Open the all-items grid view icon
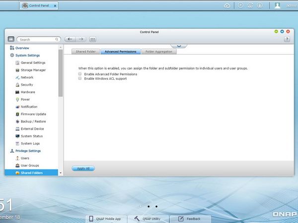298x223 pixels. (x=92, y=39)
